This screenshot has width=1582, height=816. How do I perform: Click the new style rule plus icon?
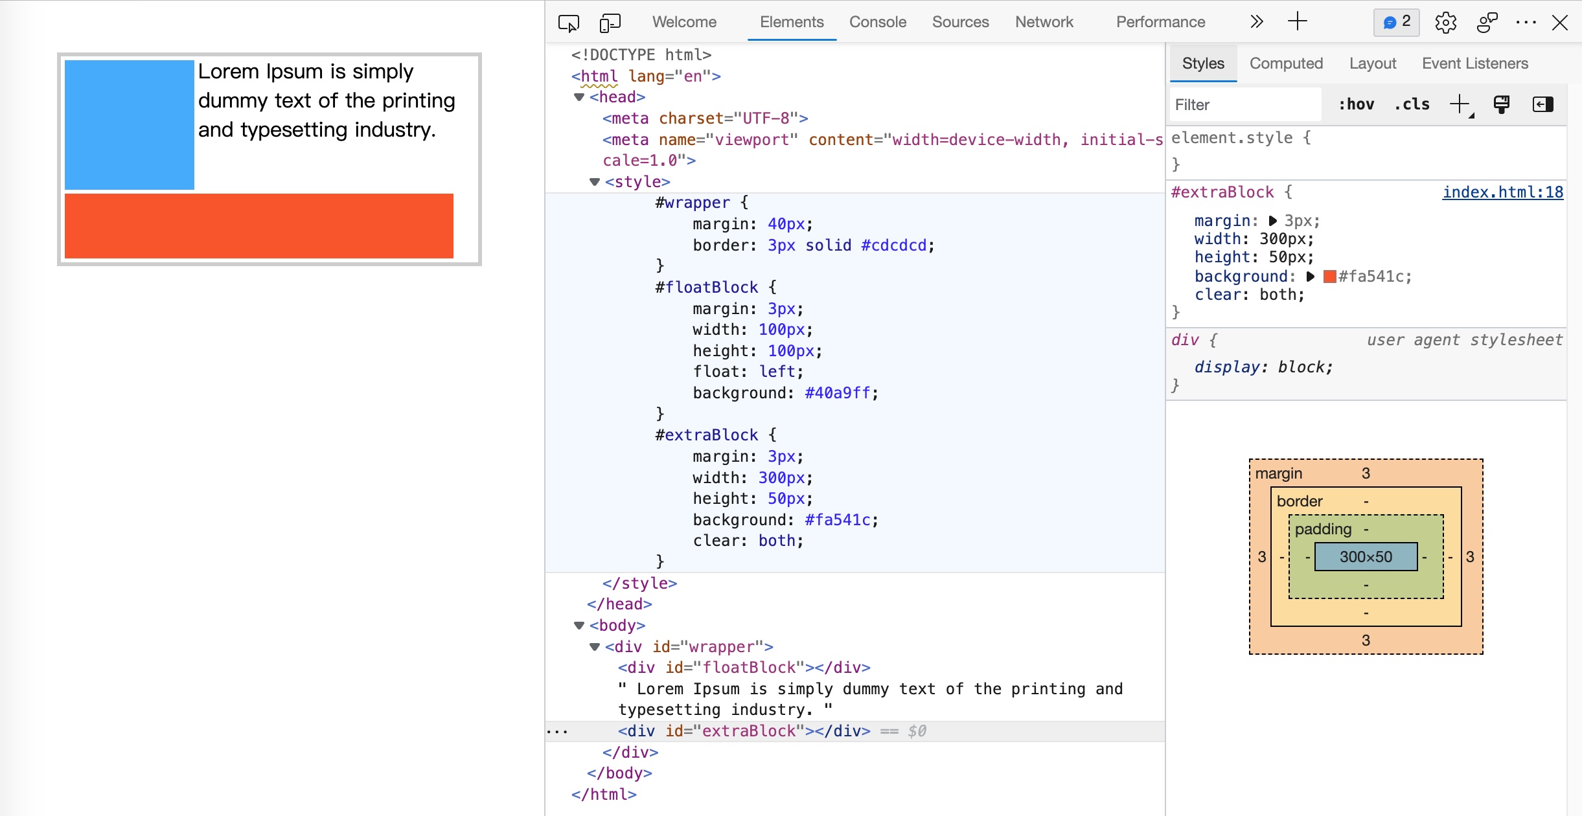point(1460,104)
